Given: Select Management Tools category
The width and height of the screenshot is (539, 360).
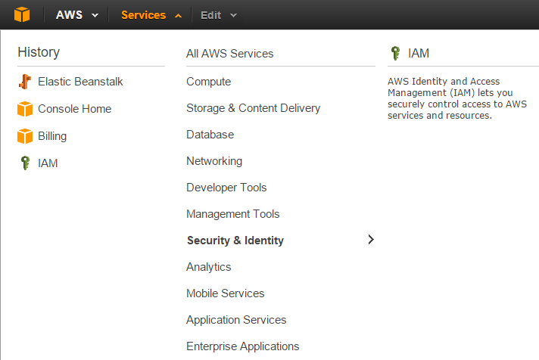Looking at the screenshot, I should (x=232, y=214).
